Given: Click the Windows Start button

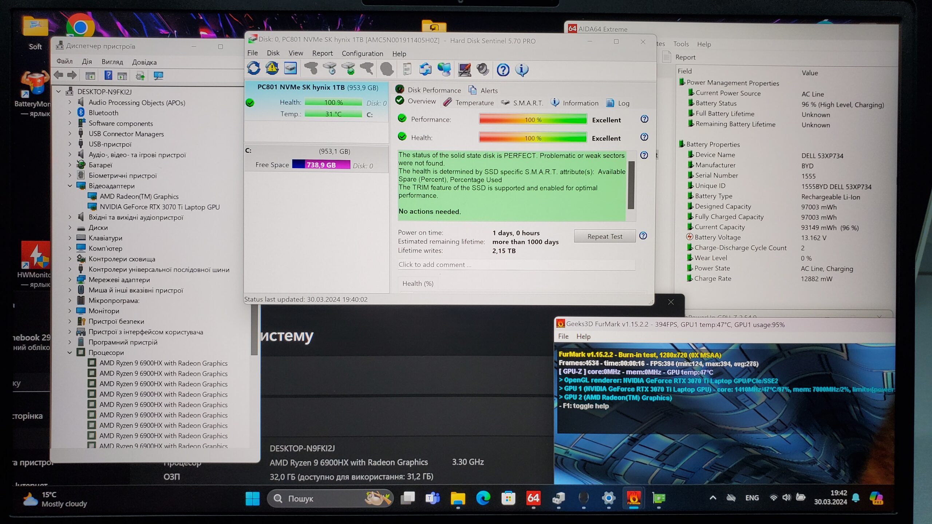Looking at the screenshot, I should [252, 498].
